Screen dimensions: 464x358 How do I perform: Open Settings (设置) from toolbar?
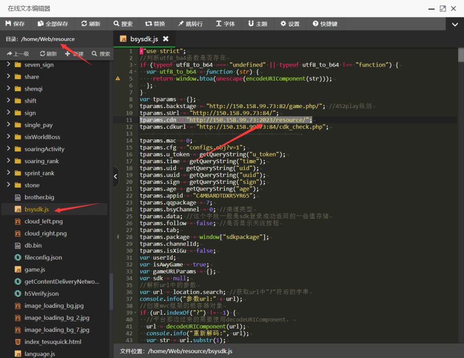pos(290,24)
